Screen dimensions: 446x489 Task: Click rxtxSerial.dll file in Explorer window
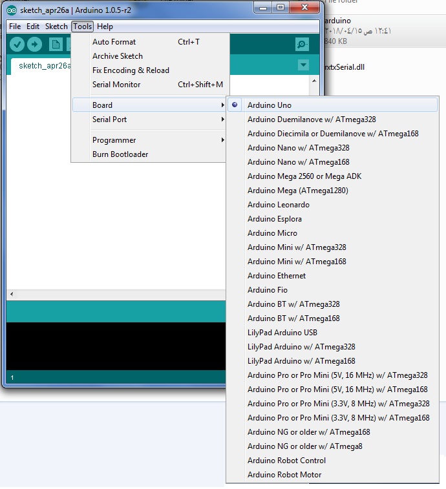pyautogui.click(x=345, y=67)
